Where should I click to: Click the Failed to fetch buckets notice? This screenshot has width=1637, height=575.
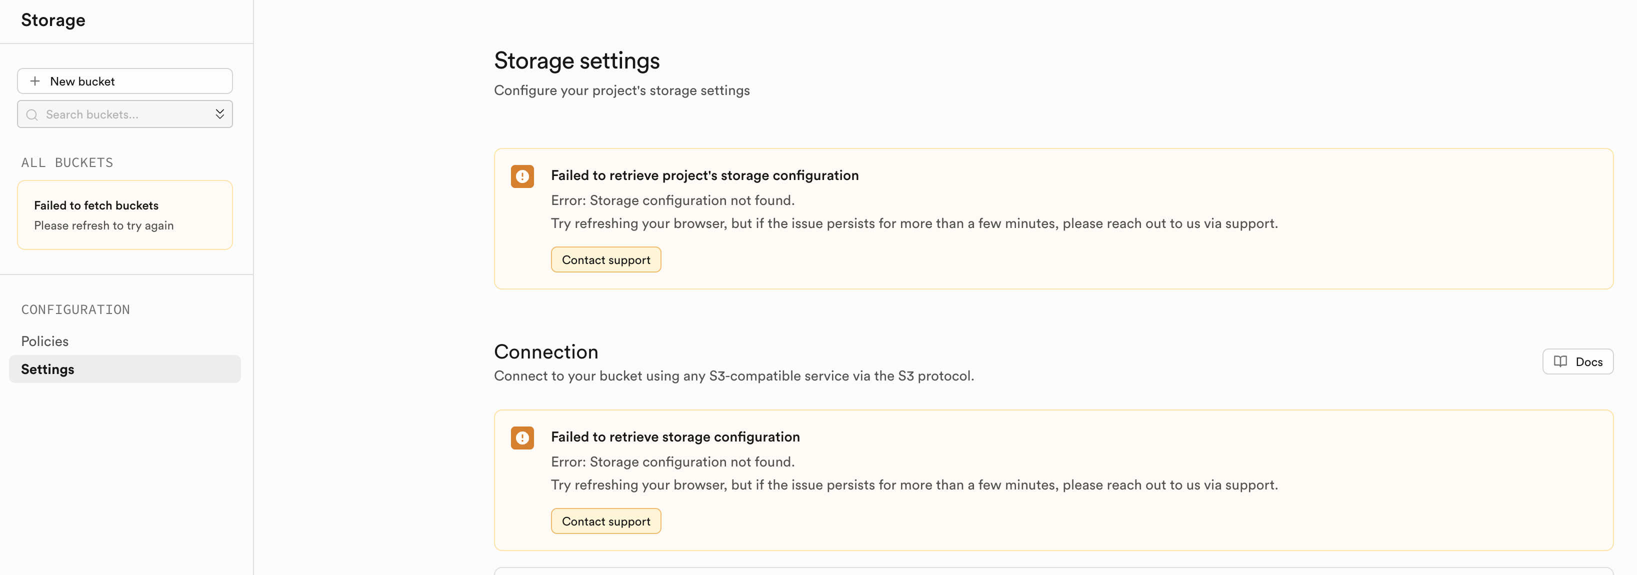pos(124,215)
